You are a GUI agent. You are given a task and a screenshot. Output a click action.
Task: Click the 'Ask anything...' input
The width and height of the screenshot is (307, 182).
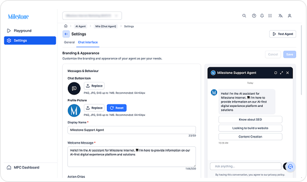pos(245,166)
